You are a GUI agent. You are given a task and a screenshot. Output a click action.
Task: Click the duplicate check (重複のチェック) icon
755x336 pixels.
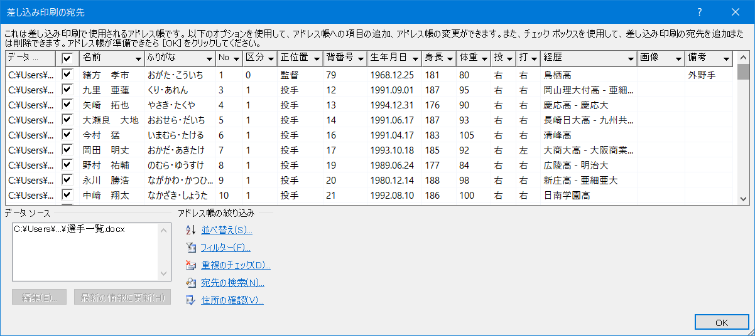click(x=192, y=265)
